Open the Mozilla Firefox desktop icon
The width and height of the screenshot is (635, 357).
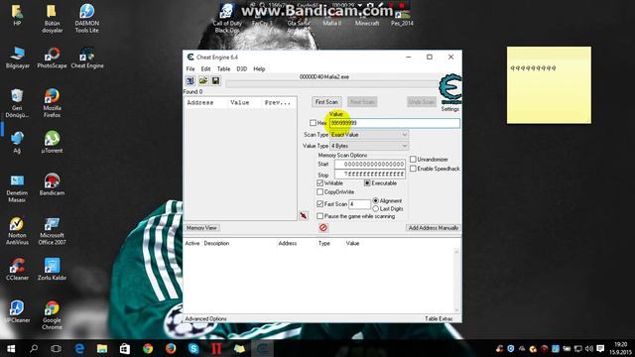(x=52, y=103)
